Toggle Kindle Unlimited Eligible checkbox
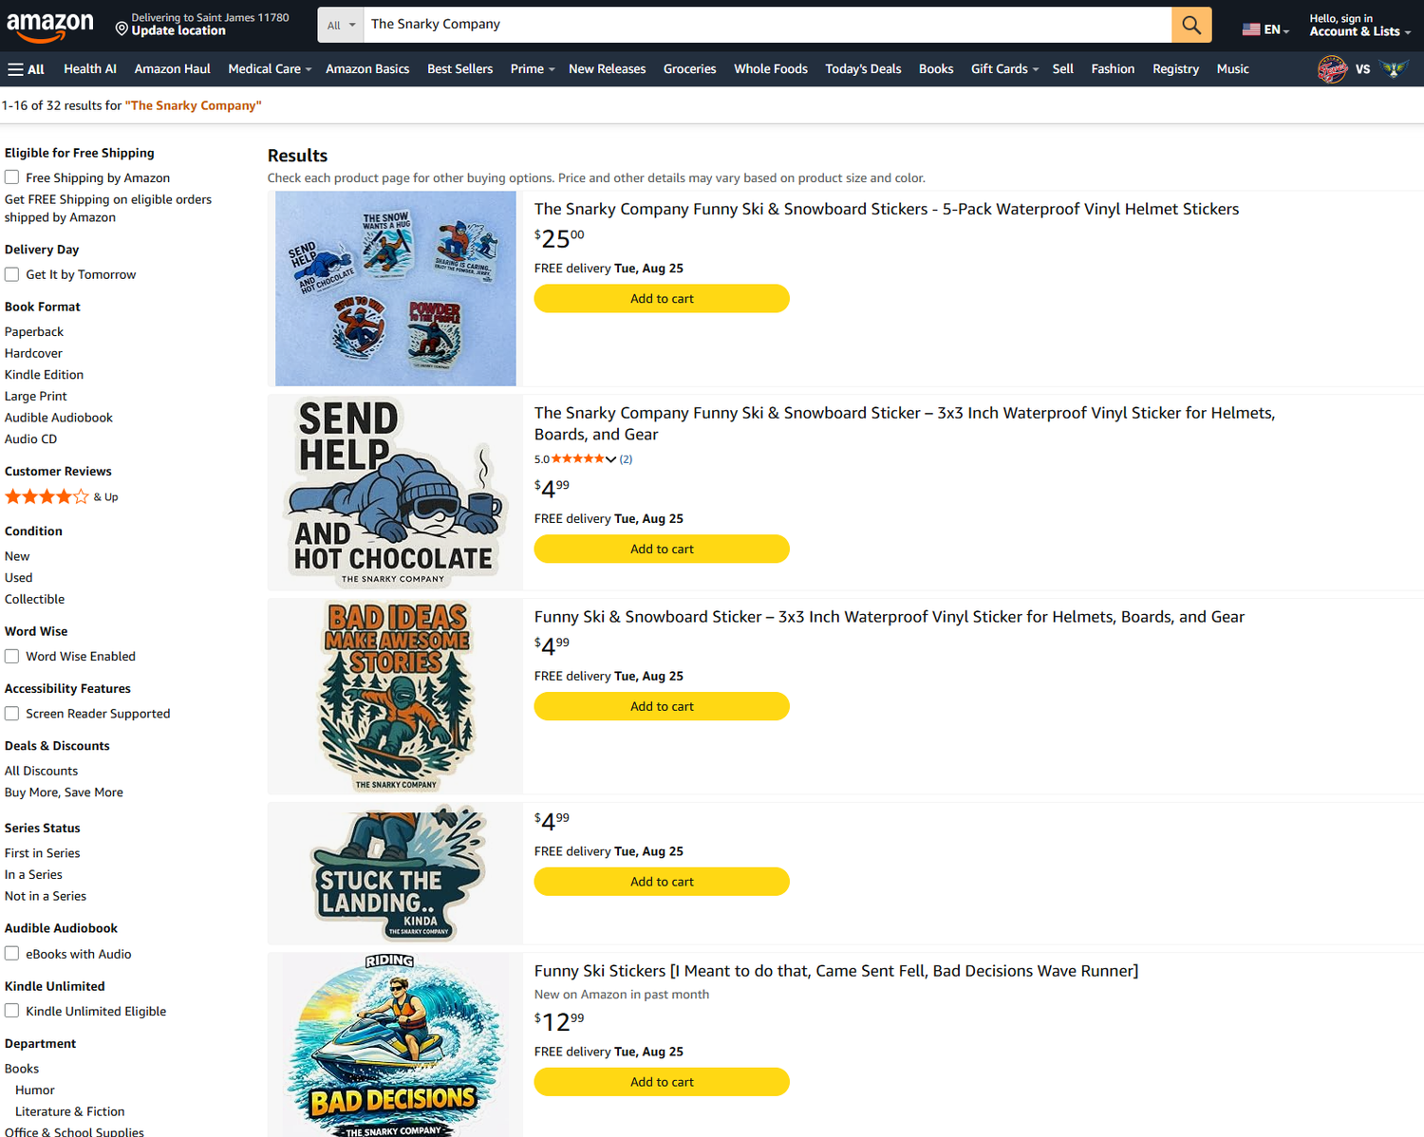1424x1137 pixels. tap(11, 1011)
